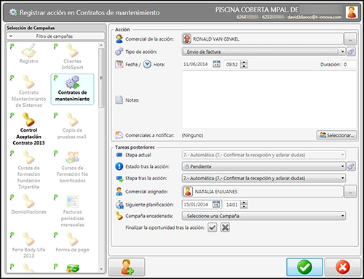Click the Hora time spinner
The width and height of the screenshot is (364, 279).
(x=244, y=65)
